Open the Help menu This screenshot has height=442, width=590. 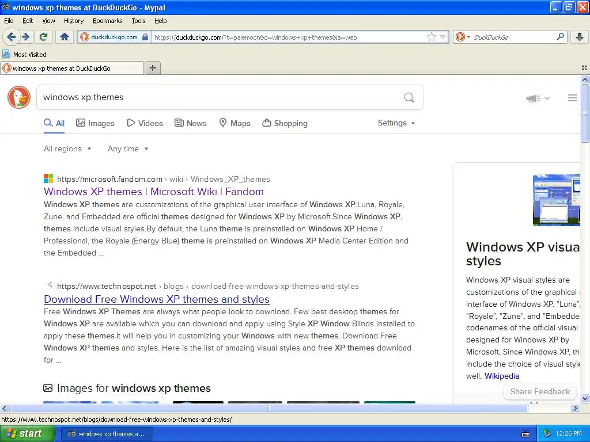[160, 21]
